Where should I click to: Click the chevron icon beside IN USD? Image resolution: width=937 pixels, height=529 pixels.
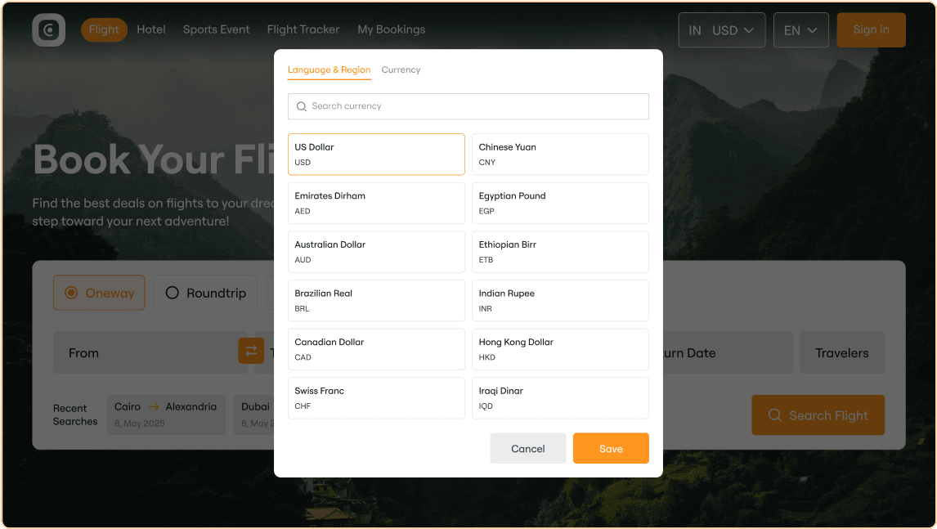pyautogui.click(x=749, y=29)
